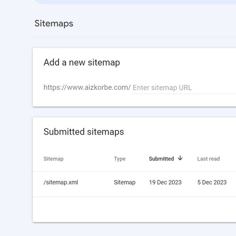The image size is (236, 236).
Task: Click the empty page background left of the cards
Action: (x=16, y=126)
